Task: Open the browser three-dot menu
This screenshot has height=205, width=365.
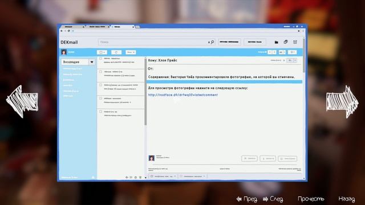Action: 303,31
